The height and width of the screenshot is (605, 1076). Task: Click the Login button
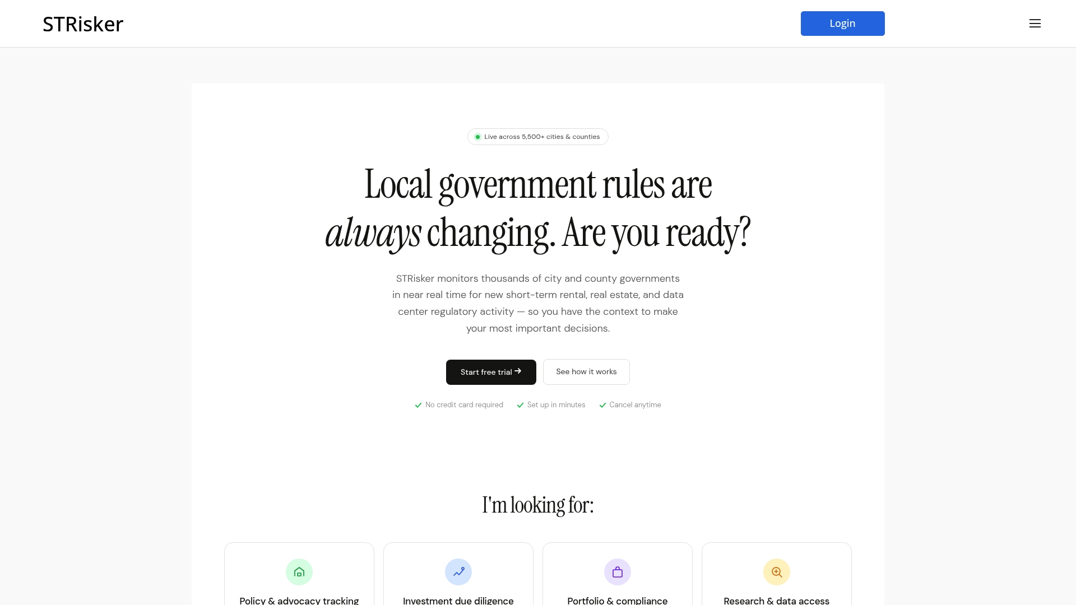click(x=842, y=24)
